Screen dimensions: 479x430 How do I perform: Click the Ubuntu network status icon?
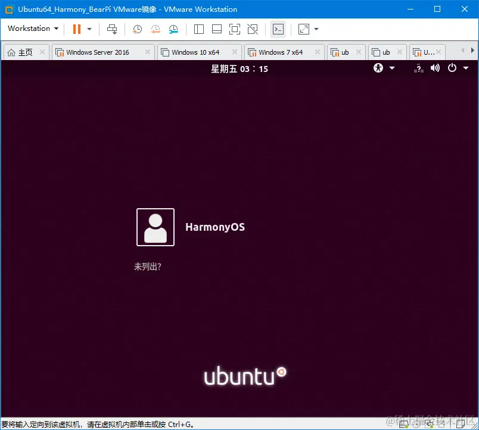pyautogui.click(x=418, y=68)
